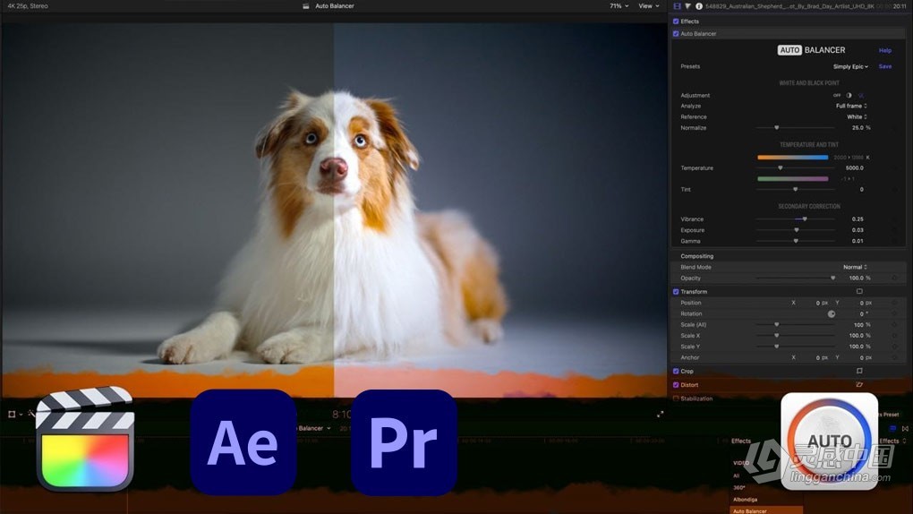The width and height of the screenshot is (913, 514).
Task: Select All effects category
Action: (736, 475)
